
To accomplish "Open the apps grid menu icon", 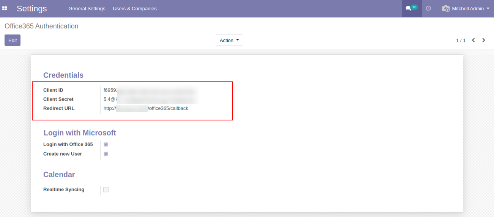I will [5, 8].
